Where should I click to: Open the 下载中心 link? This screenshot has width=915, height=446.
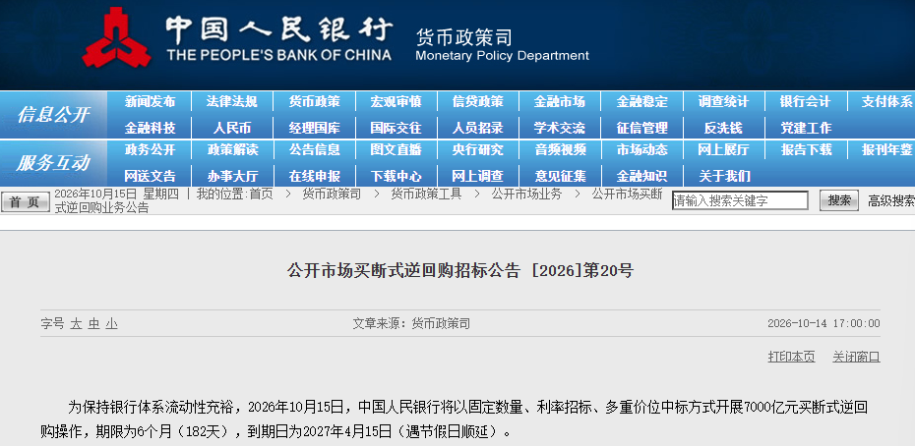(396, 176)
